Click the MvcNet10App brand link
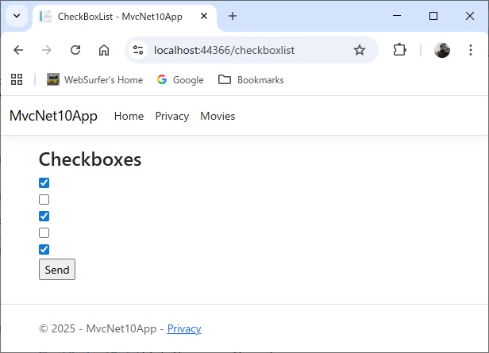The height and width of the screenshot is (353, 489). [x=53, y=116]
